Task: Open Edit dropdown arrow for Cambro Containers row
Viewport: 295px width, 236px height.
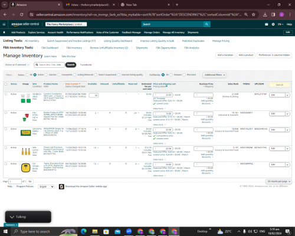Action: tap(287, 95)
